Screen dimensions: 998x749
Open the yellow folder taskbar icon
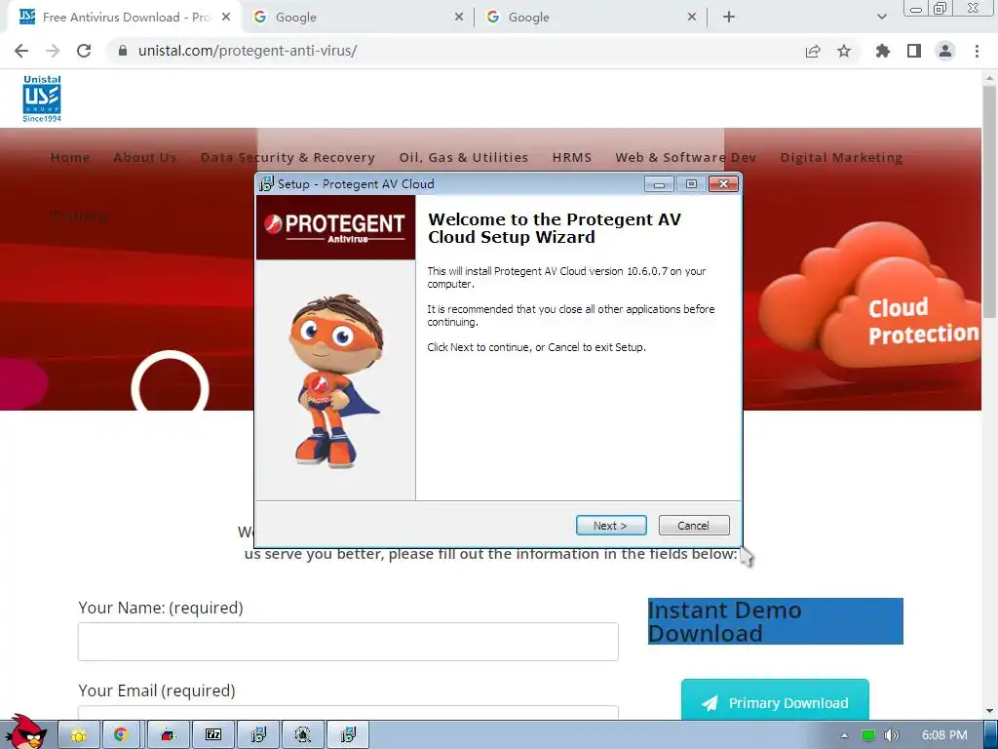click(x=80, y=735)
